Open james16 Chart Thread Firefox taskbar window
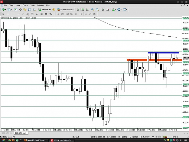 [x=35, y=140]
